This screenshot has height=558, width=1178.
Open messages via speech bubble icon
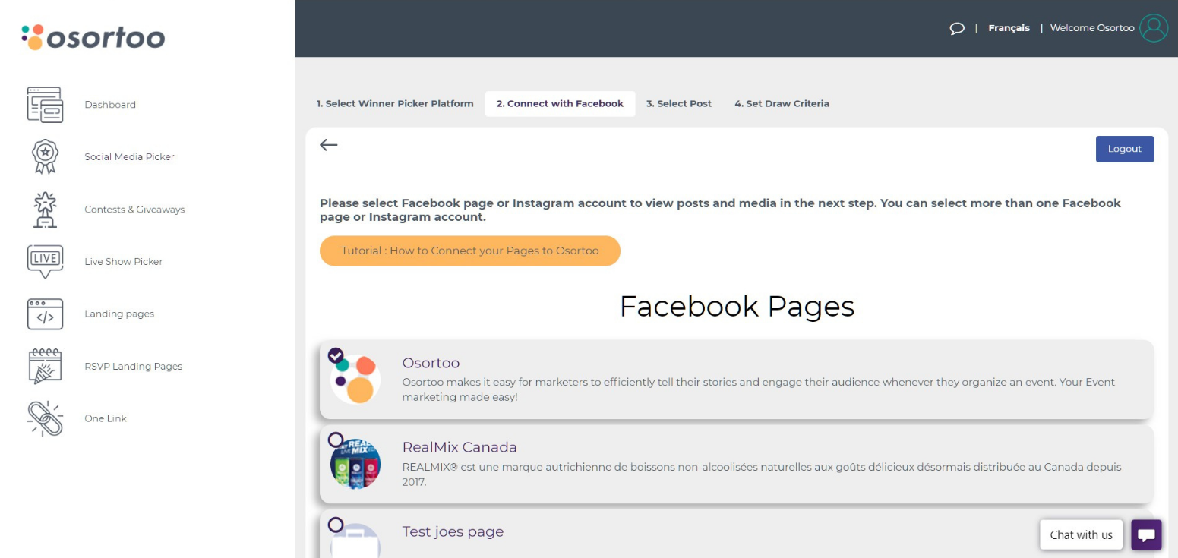tap(957, 28)
